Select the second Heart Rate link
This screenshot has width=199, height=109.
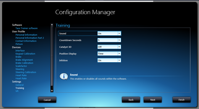point(21,78)
